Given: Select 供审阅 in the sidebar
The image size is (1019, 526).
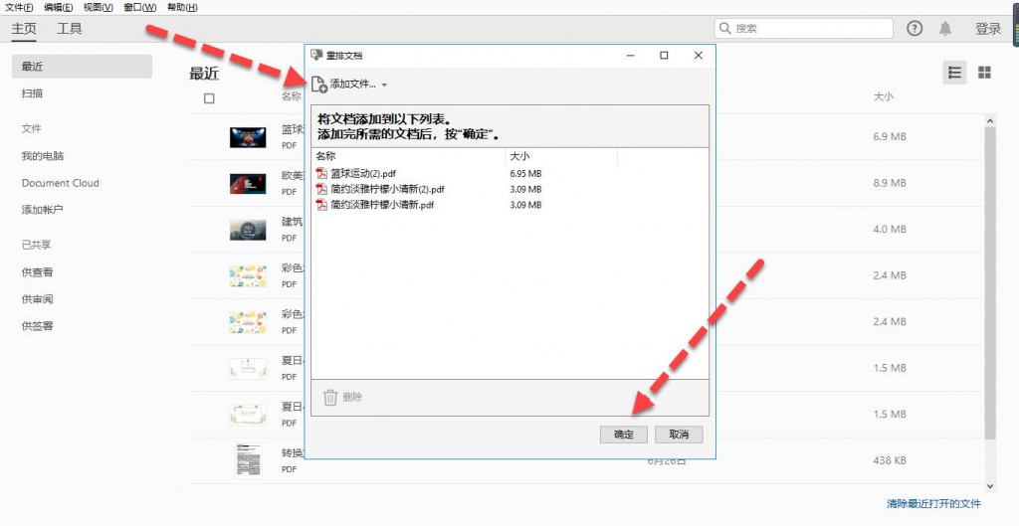Looking at the screenshot, I should tap(37, 299).
